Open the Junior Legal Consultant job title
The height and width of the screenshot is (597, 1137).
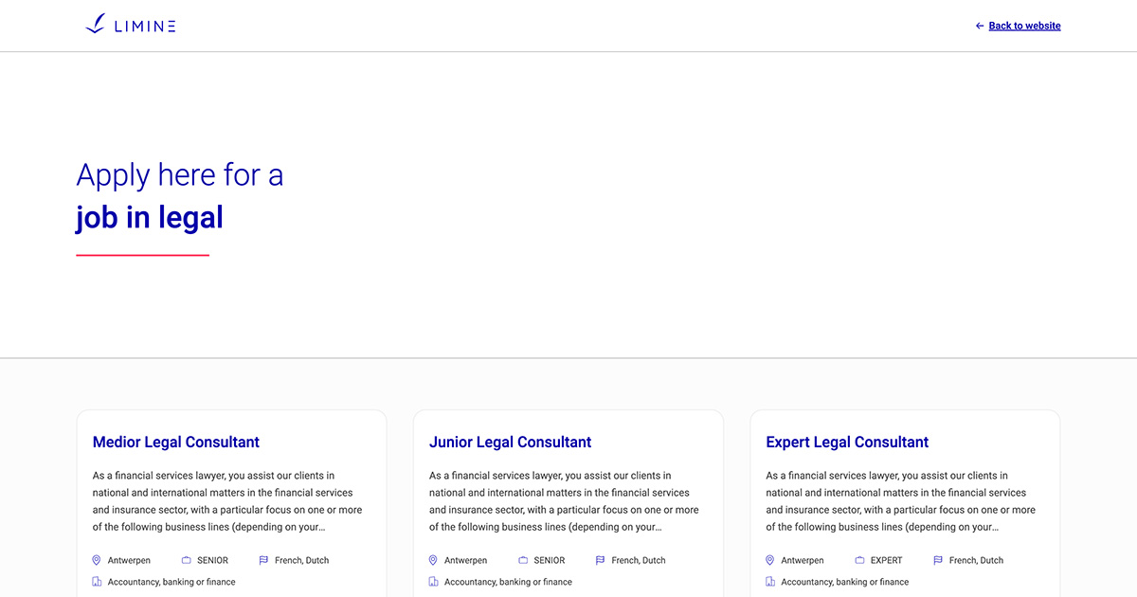[x=510, y=442]
